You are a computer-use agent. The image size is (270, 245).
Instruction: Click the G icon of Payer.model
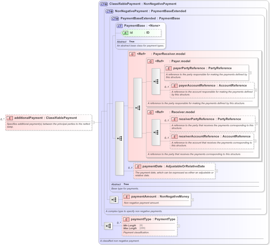[x=150, y=61]
